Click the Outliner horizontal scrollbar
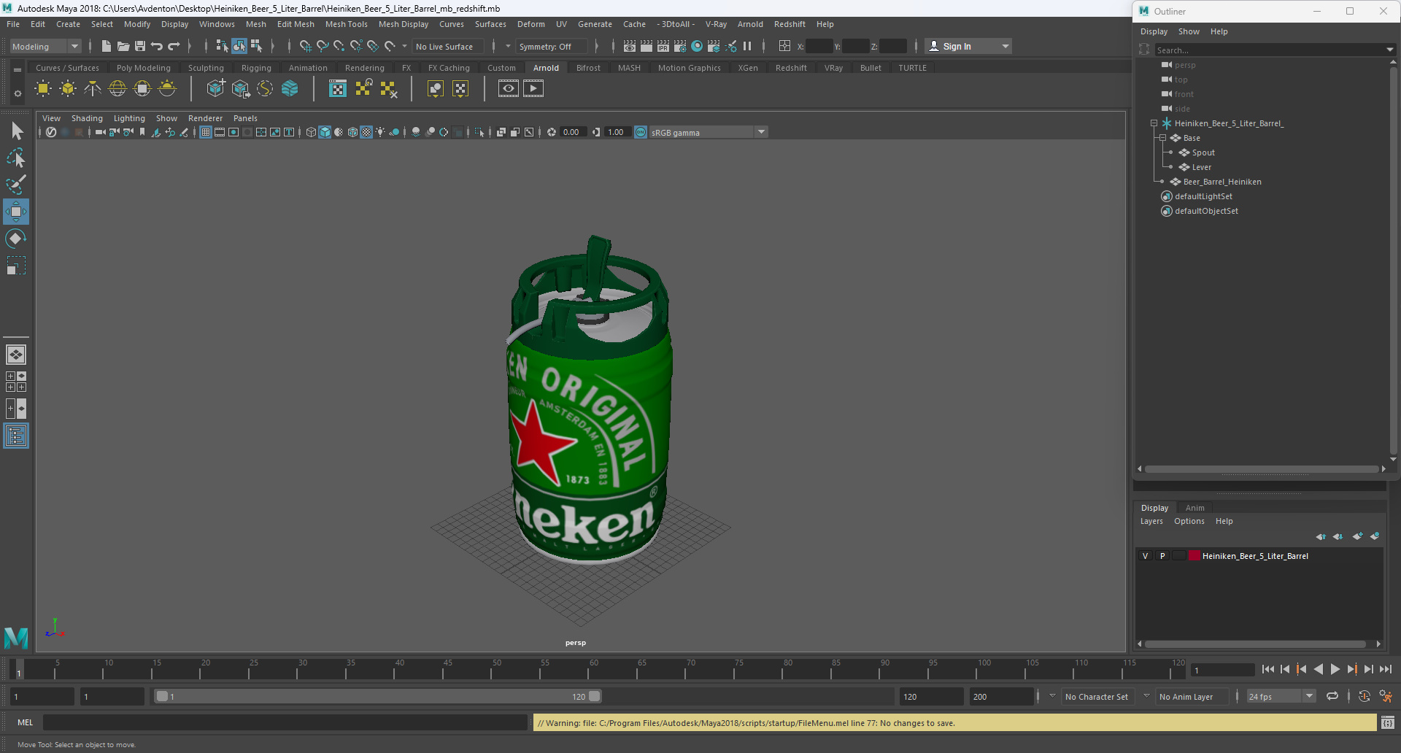Viewport: 1401px width, 753px height. pyautogui.click(x=1262, y=469)
